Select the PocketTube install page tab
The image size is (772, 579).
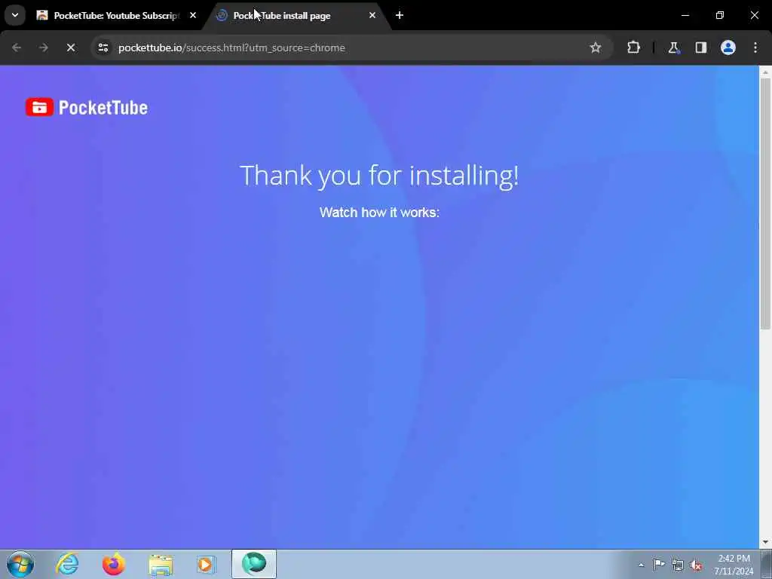coord(296,16)
